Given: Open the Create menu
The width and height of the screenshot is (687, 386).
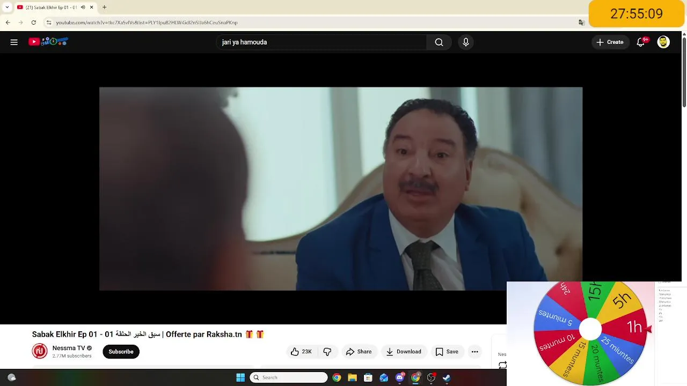Looking at the screenshot, I should pos(610,42).
